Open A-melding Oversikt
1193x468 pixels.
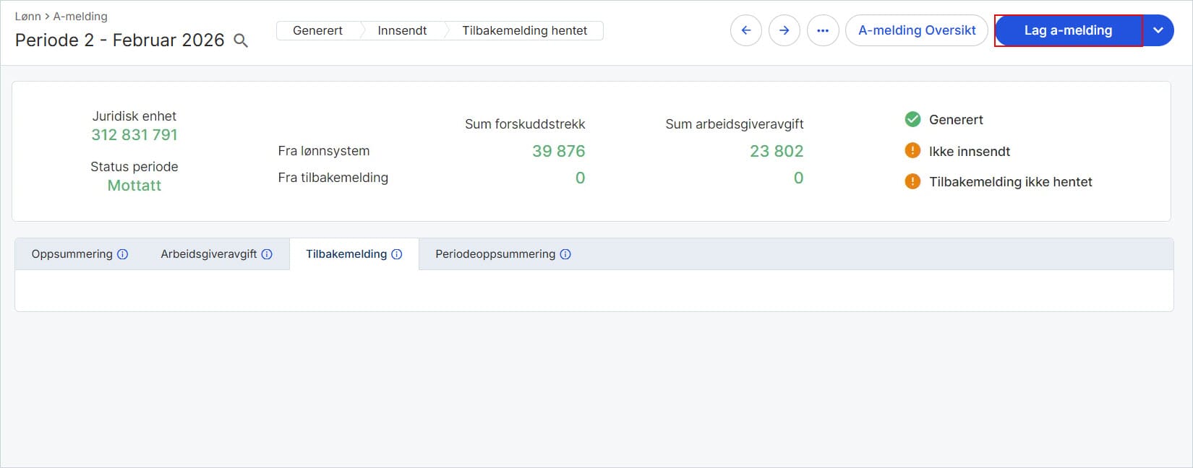[917, 30]
